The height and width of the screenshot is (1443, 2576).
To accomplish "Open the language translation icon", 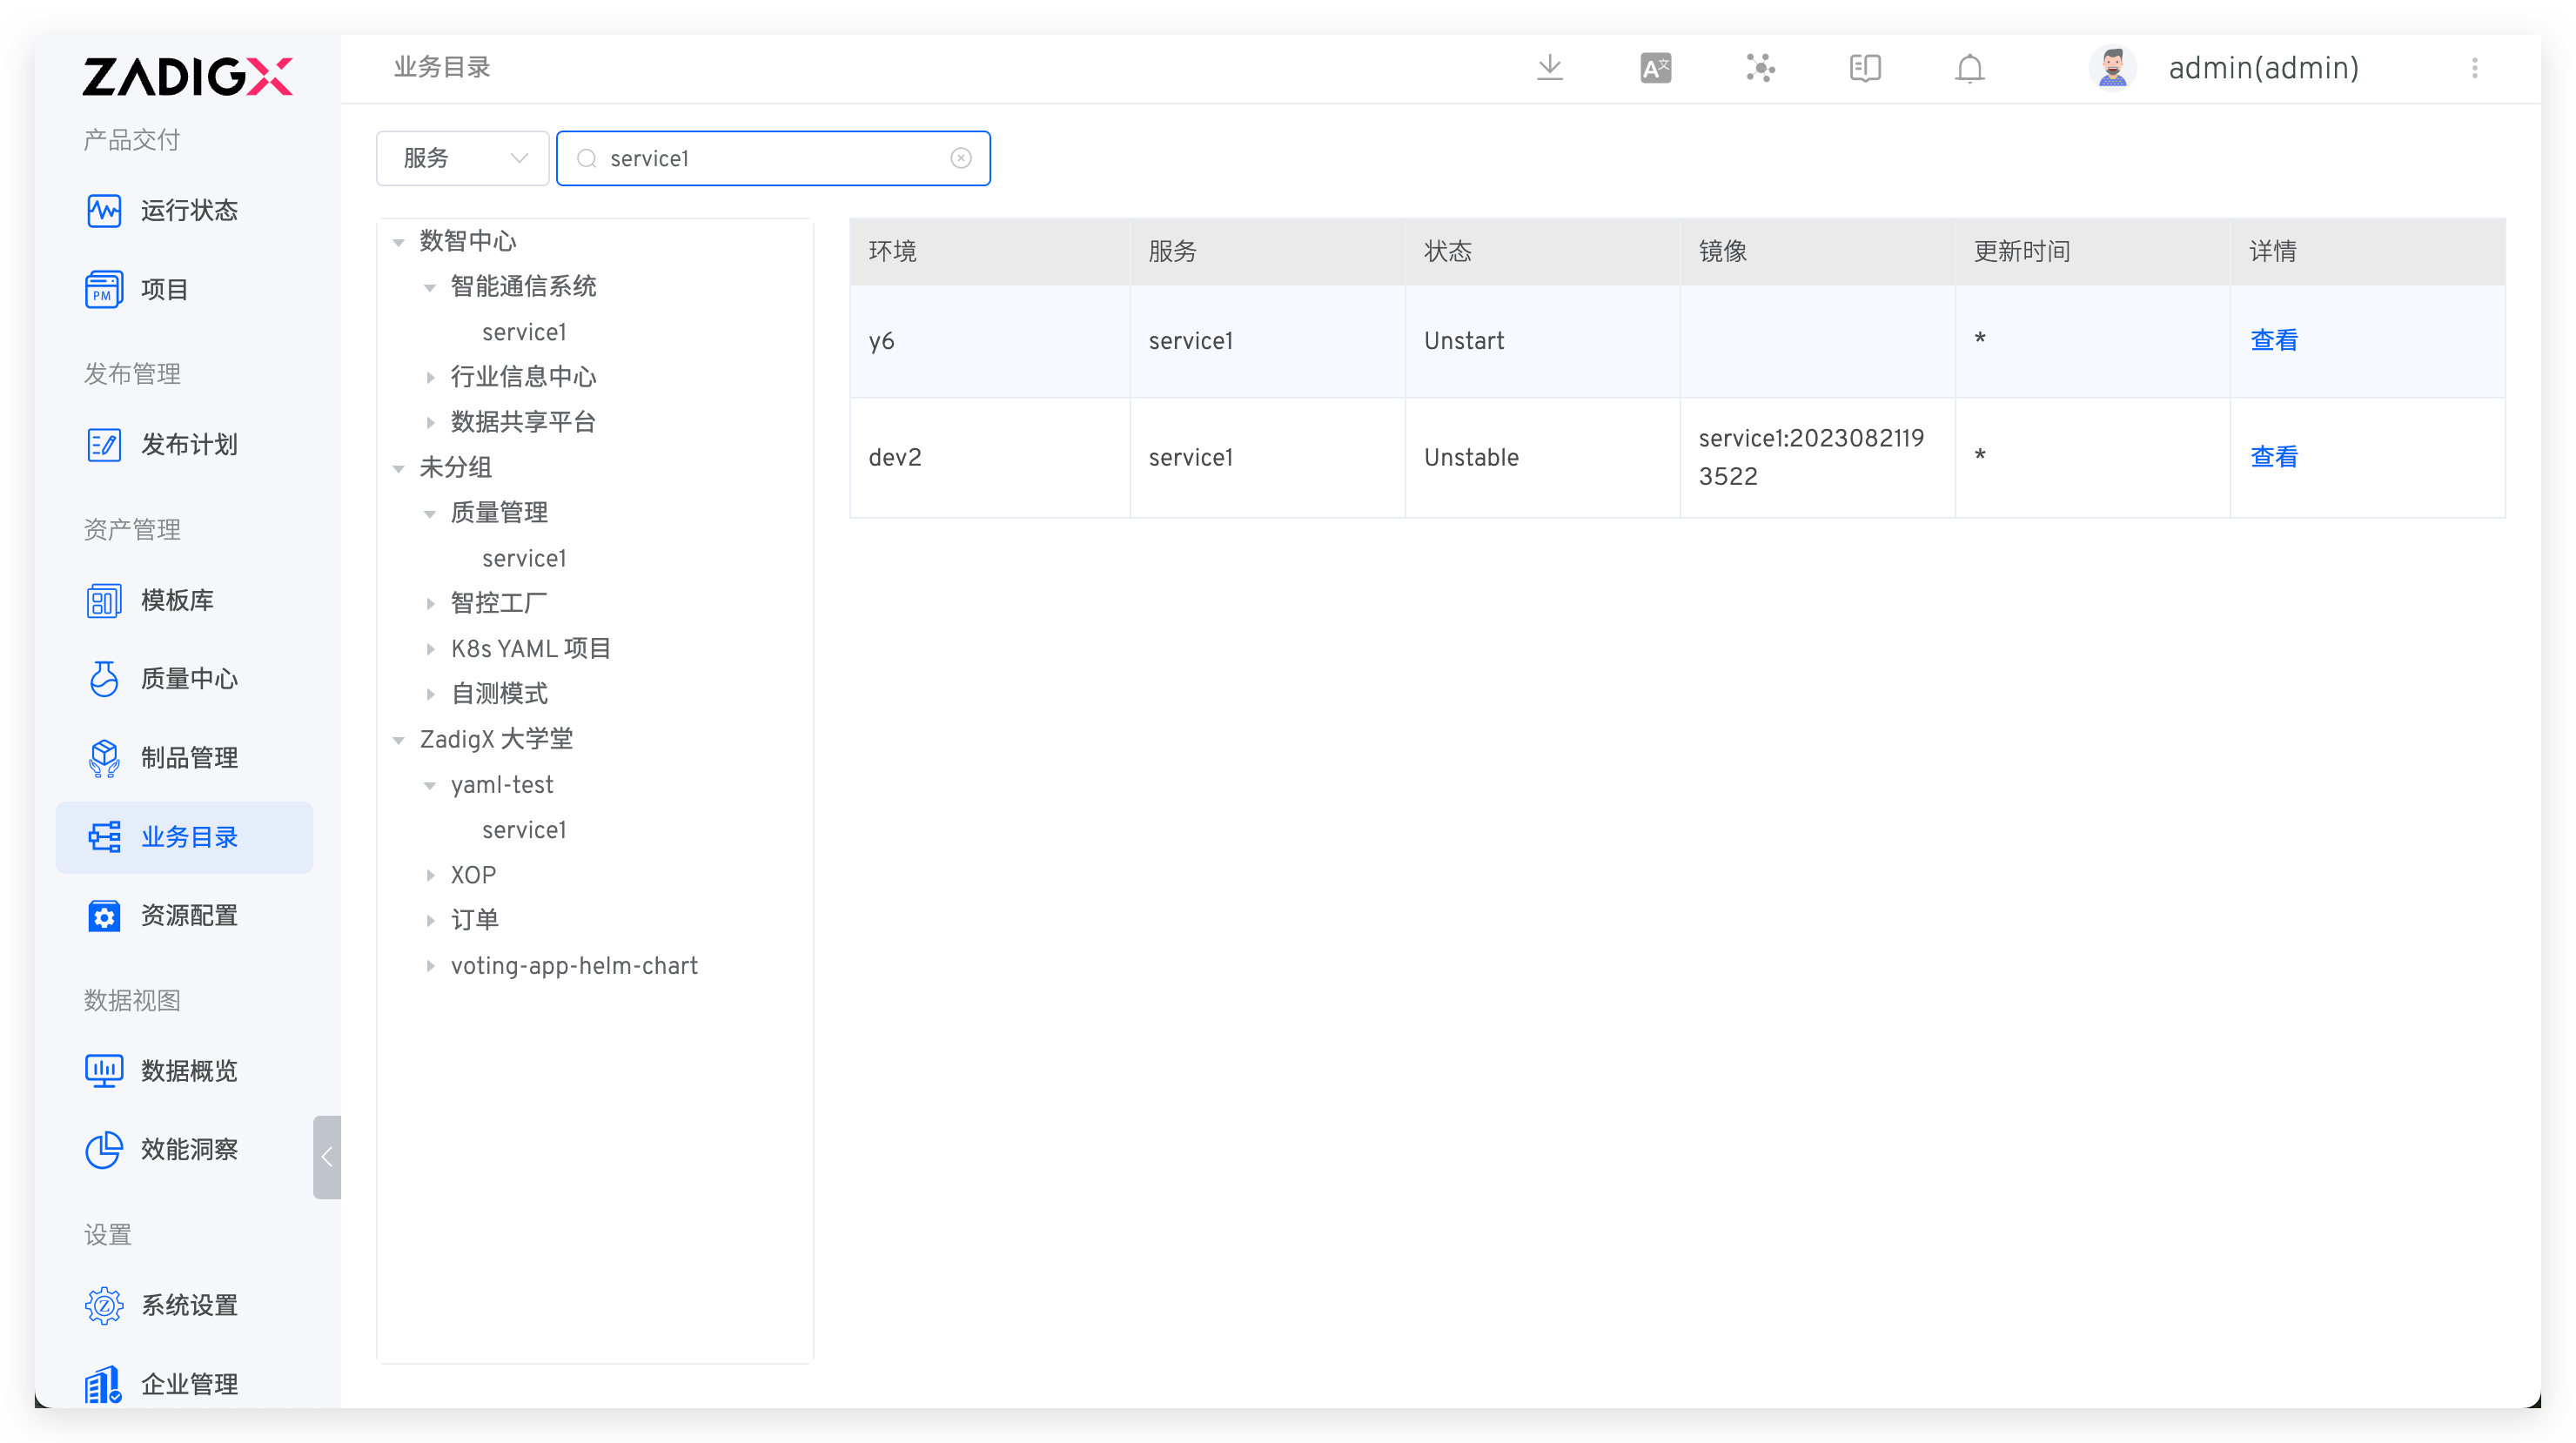I will click(x=1655, y=68).
